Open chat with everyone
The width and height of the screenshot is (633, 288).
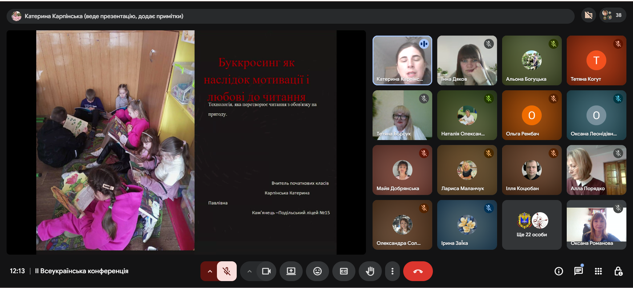(578, 271)
